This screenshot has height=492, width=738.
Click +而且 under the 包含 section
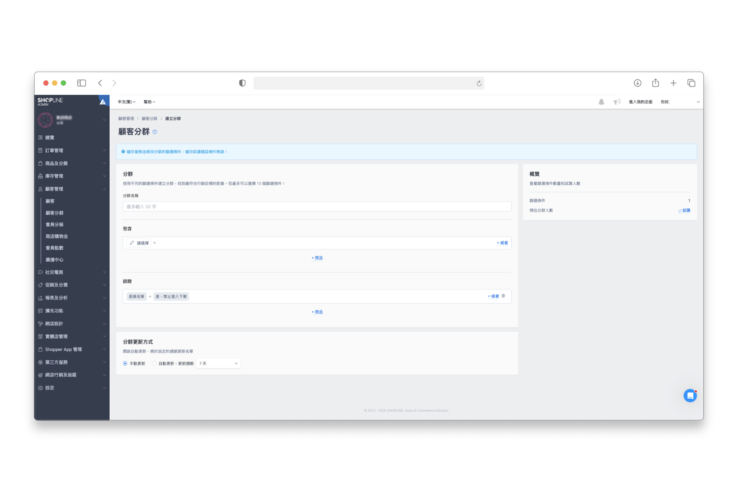[x=317, y=258]
